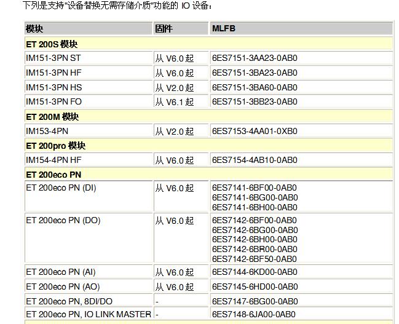The image size is (399, 324).
Task: Click the ET 200eco PN (DI) cell
Action: tap(89, 196)
